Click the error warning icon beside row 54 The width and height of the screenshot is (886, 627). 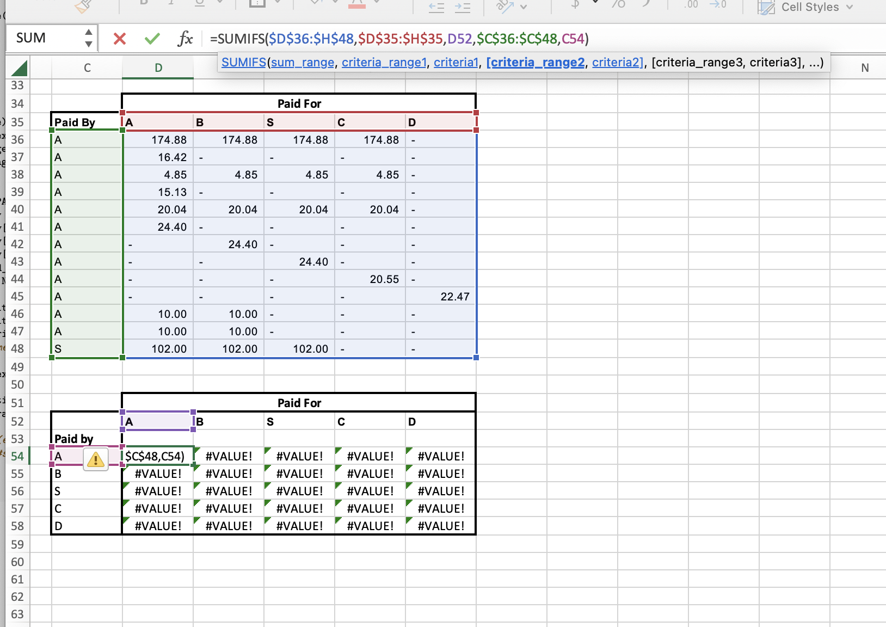tap(96, 460)
